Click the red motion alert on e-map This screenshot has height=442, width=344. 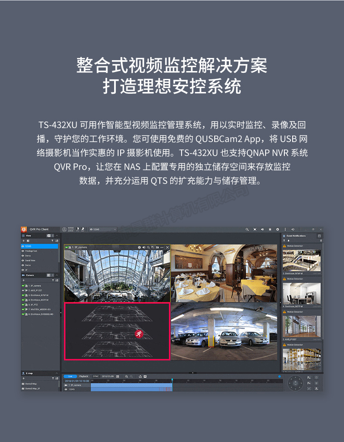(x=139, y=334)
